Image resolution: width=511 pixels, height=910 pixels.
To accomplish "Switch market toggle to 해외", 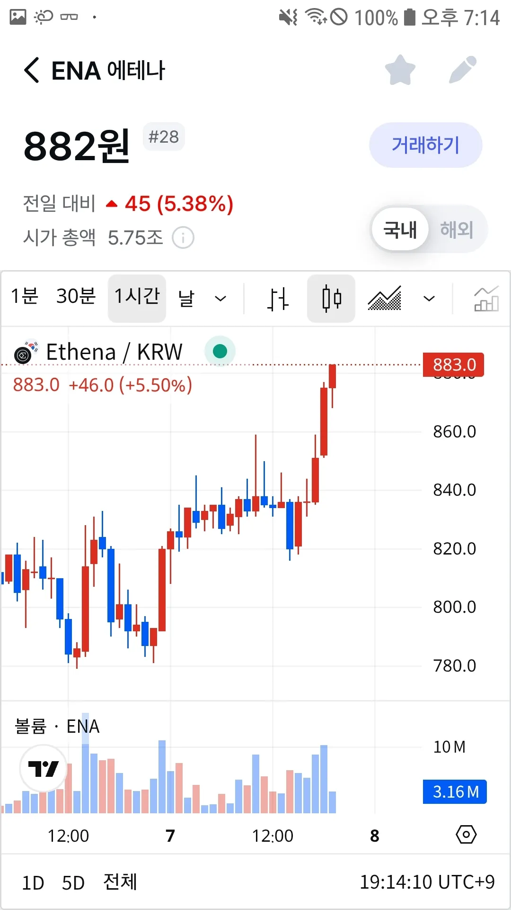I will click(x=457, y=230).
